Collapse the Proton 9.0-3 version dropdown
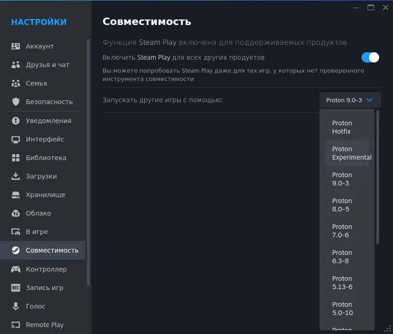This screenshot has height=334, width=393. (350, 100)
